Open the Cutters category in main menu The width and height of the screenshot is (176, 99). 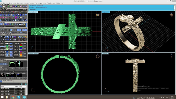click(20, 13)
